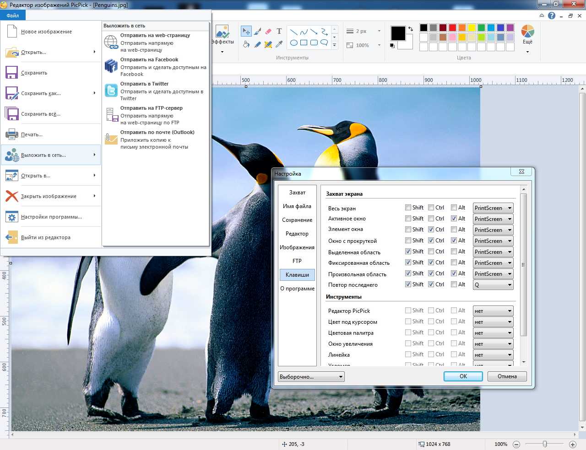Click the Facebook upload icon
Viewport: 586px width, 450px height.
point(111,66)
